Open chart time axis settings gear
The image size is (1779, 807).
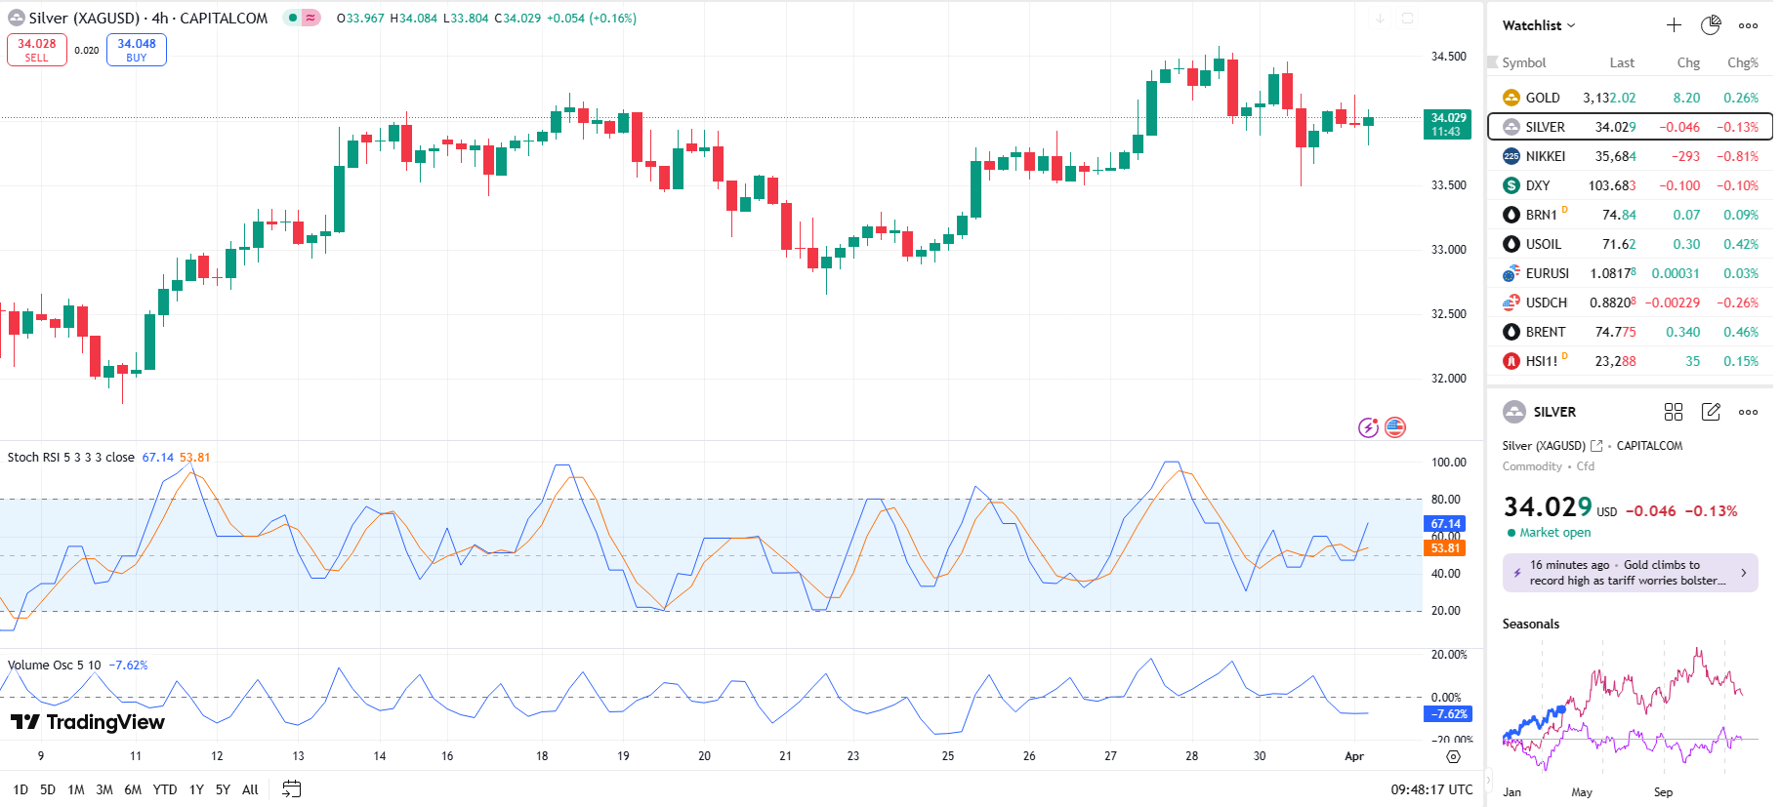1453,757
